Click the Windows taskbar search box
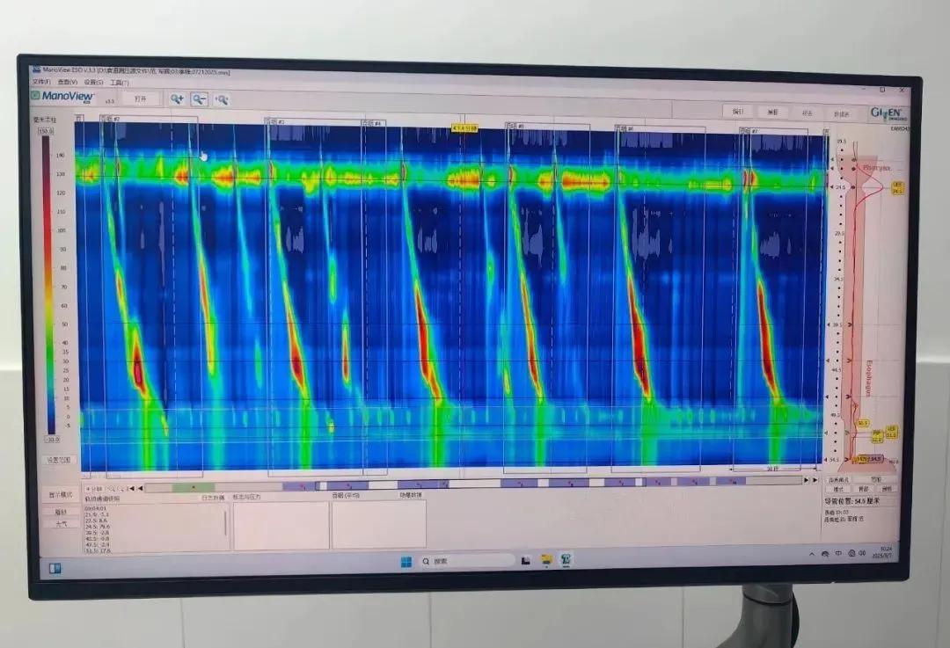Screen dimensions: 950x648 [x=466, y=561]
